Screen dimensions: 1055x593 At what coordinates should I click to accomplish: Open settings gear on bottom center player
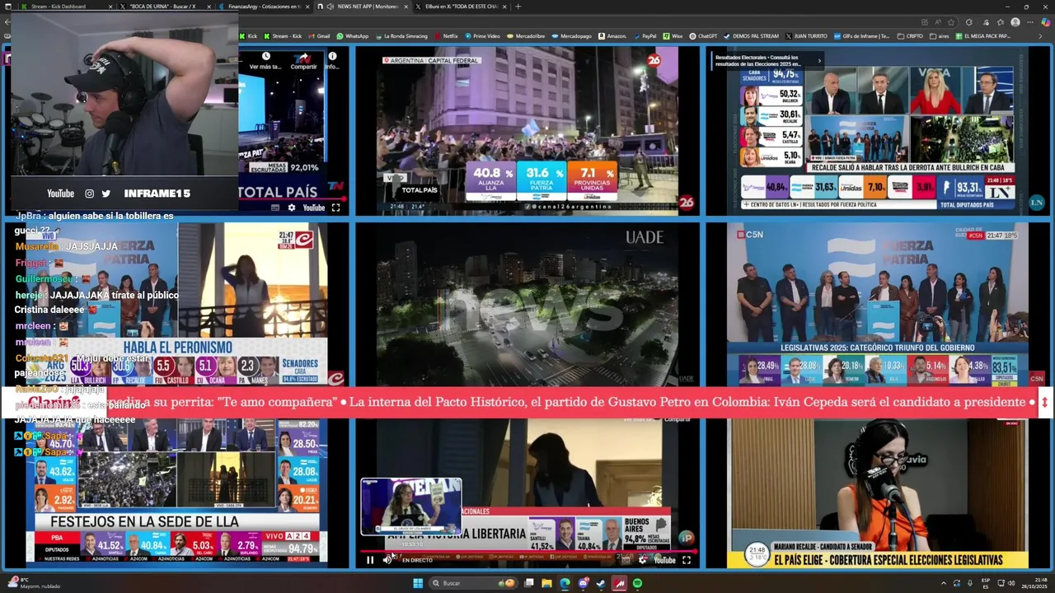click(643, 560)
